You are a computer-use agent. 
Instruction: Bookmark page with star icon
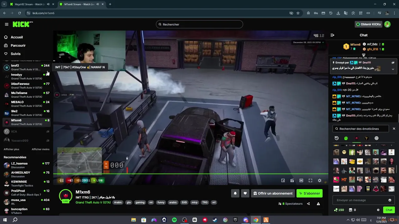[x=298, y=13]
